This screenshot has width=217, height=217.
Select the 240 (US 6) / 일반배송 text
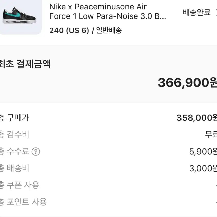click(86, 30)
